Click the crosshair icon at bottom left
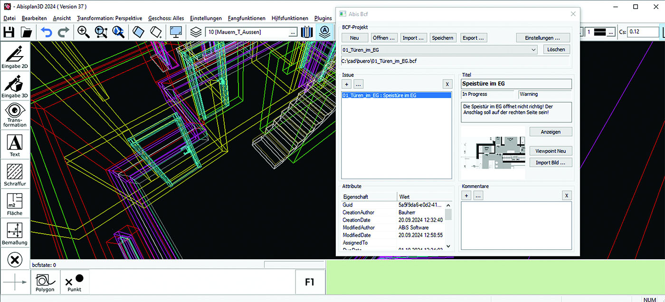Image resolution: width=665 pixels, height=302 pixels. coord(15,282)
